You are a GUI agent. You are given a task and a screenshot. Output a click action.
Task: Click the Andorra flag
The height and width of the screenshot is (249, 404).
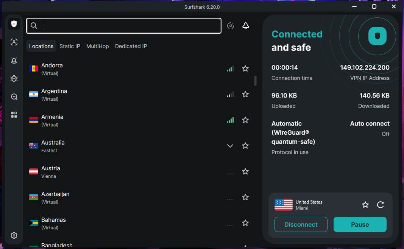click(33, 68)
